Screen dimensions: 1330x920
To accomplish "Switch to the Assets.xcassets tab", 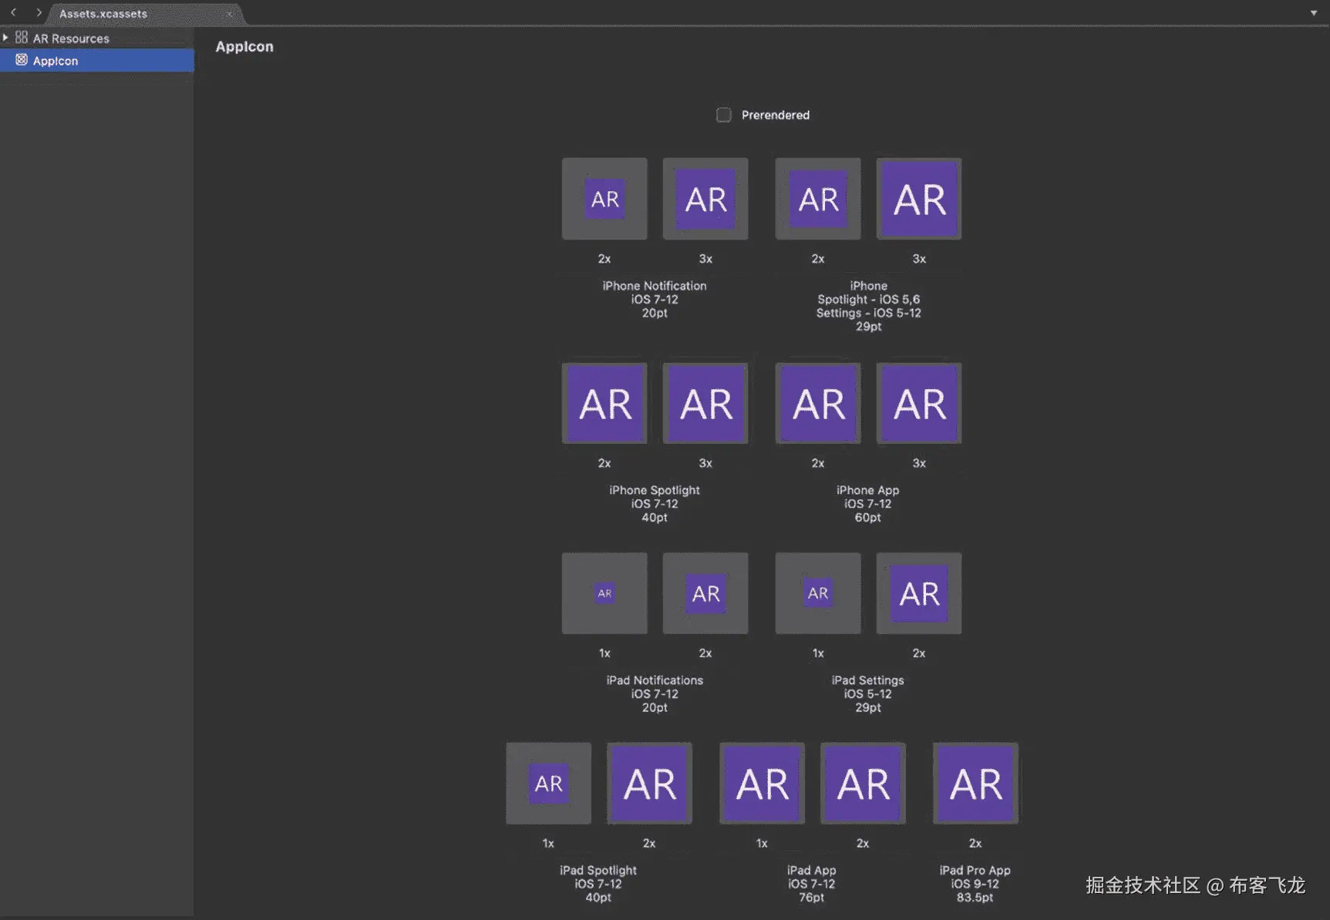I will coord(103,14).
